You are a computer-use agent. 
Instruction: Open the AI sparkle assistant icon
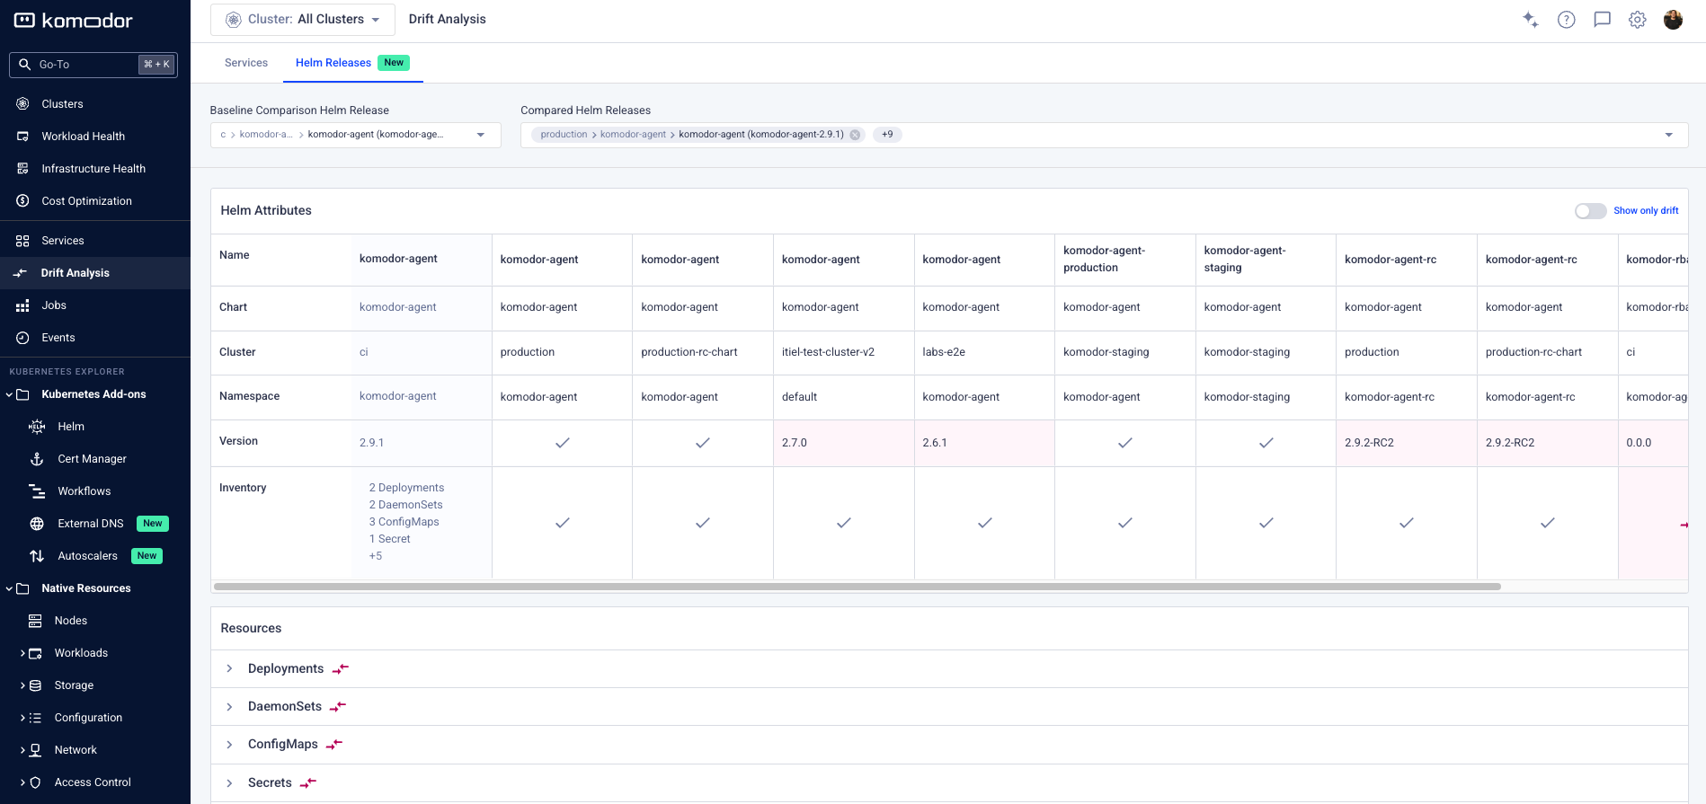click(x=1530, y=20)
